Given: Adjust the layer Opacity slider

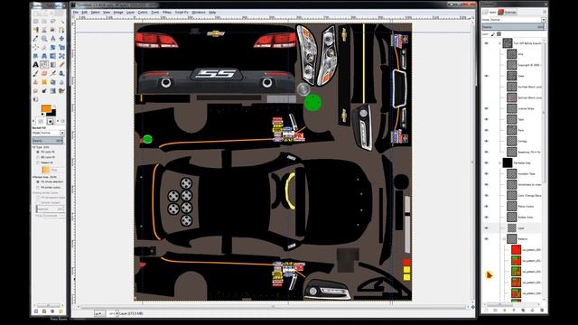Looking at the screenshot, I should 513,27.
